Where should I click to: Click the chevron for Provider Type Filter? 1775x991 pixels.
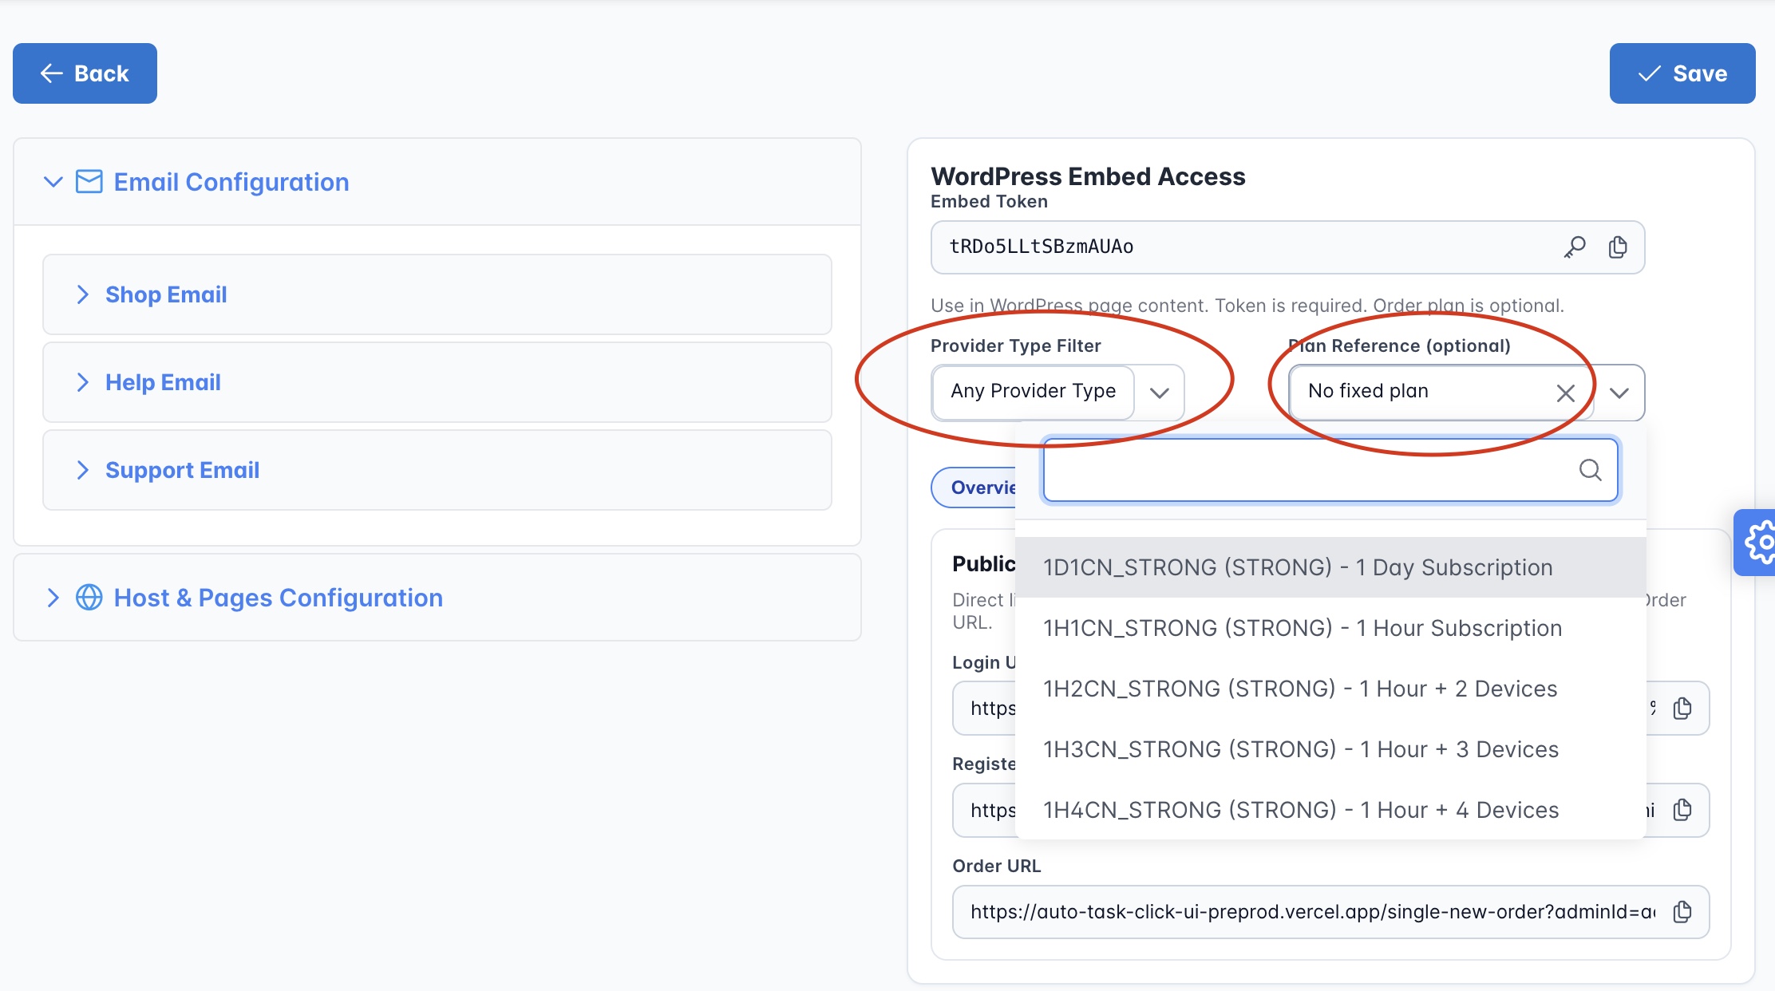[x=1160, y=392]
